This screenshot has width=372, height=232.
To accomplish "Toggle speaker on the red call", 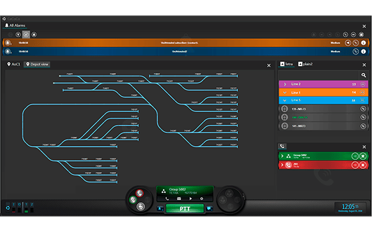I will pos(355,165).
